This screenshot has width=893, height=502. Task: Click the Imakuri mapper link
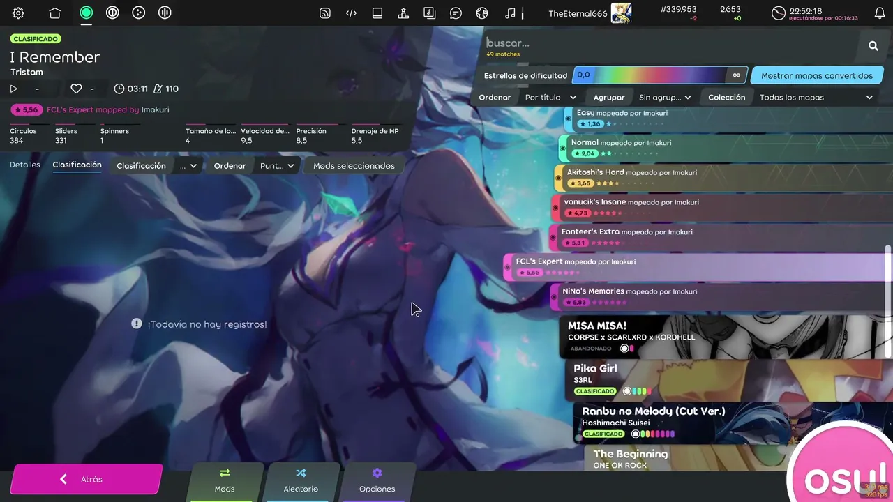(155, 109)
